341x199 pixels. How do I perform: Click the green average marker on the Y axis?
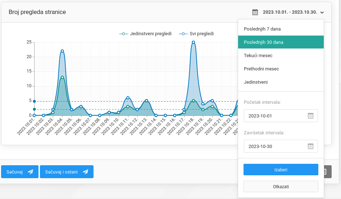(x=35, y=109)
